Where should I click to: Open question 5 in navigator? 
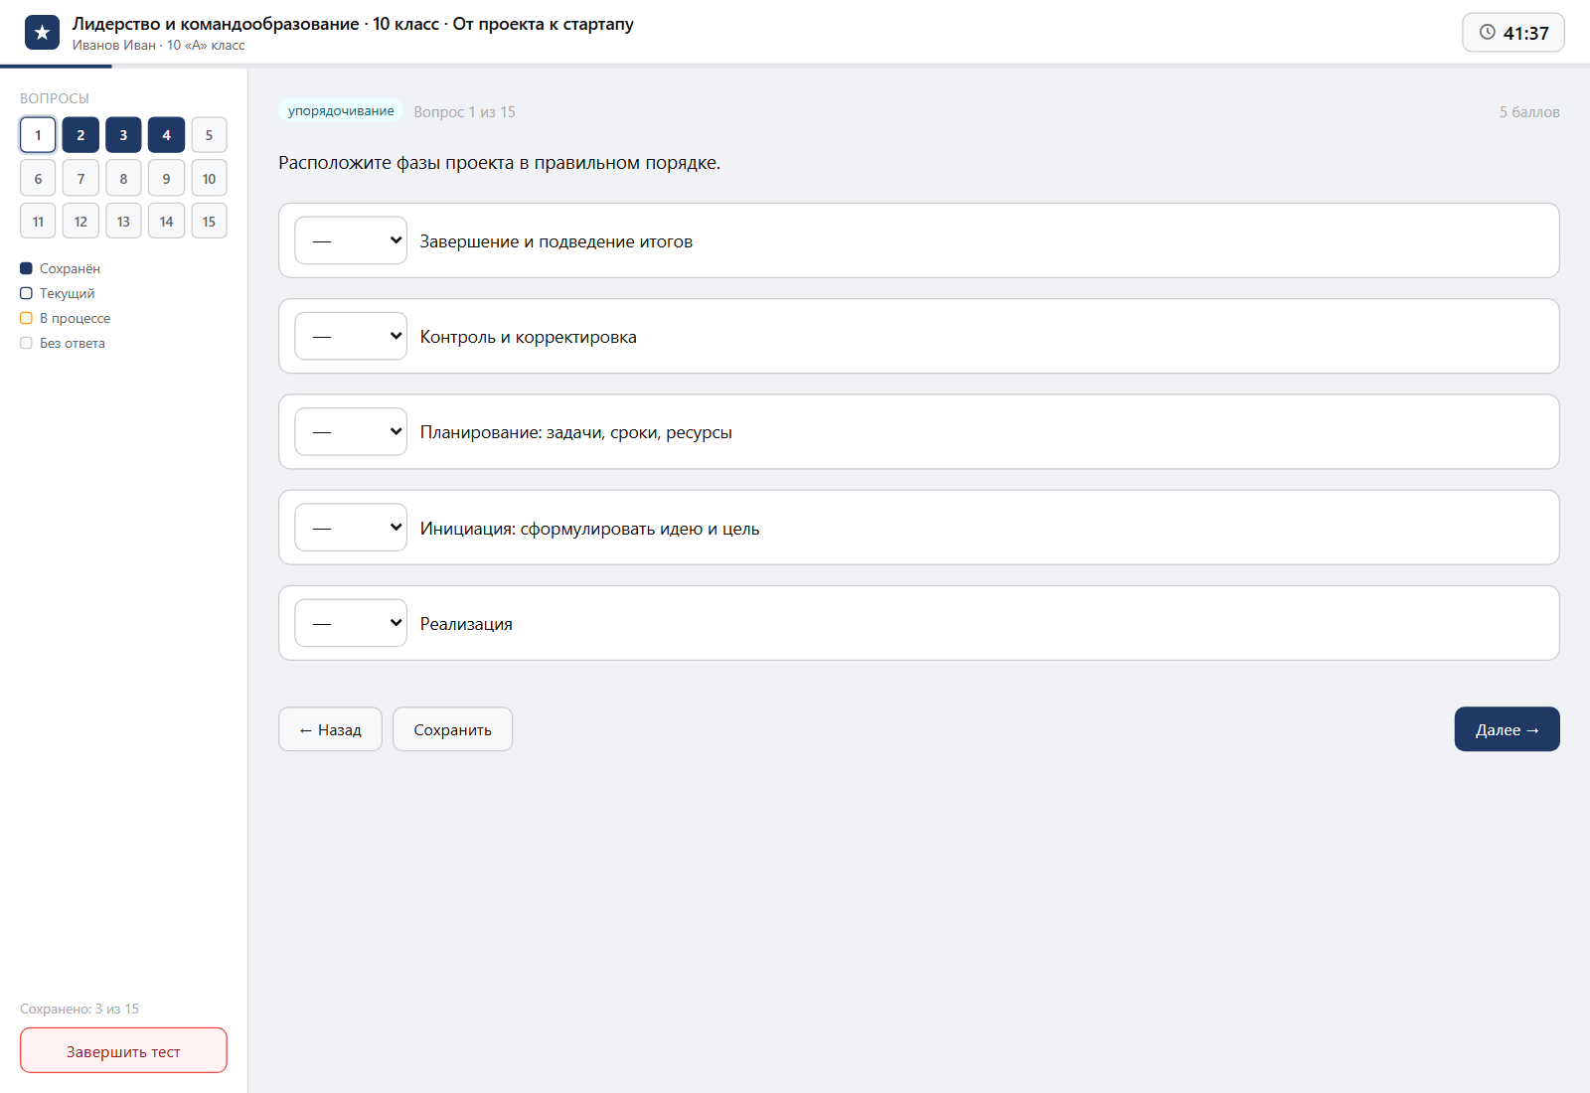tap(209, 135)
